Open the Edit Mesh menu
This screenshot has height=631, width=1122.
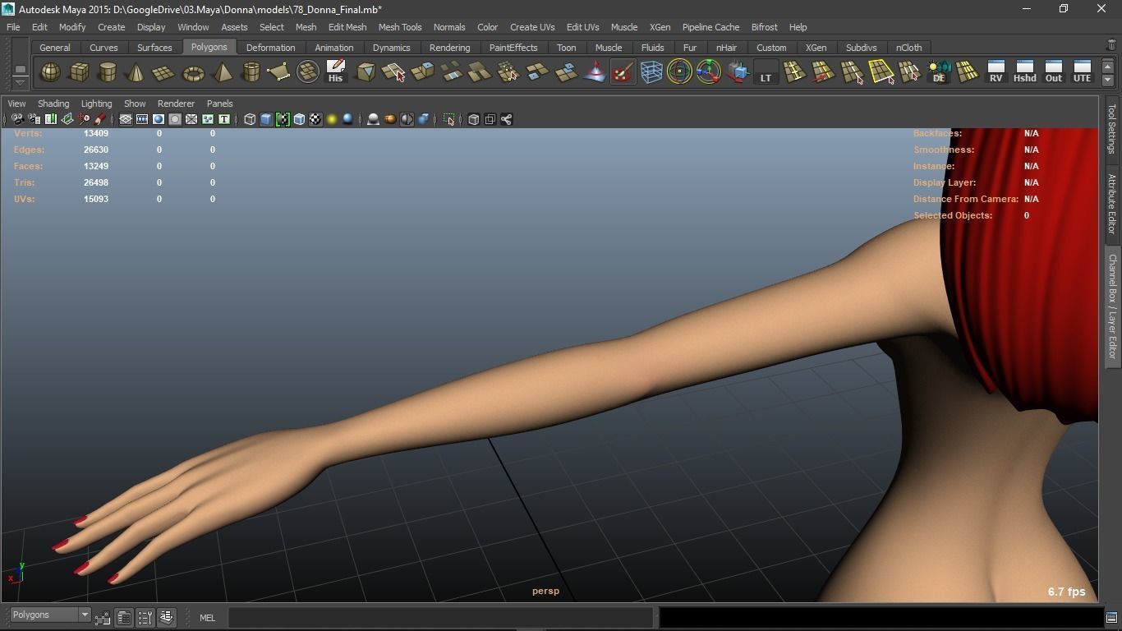(347, 27)
